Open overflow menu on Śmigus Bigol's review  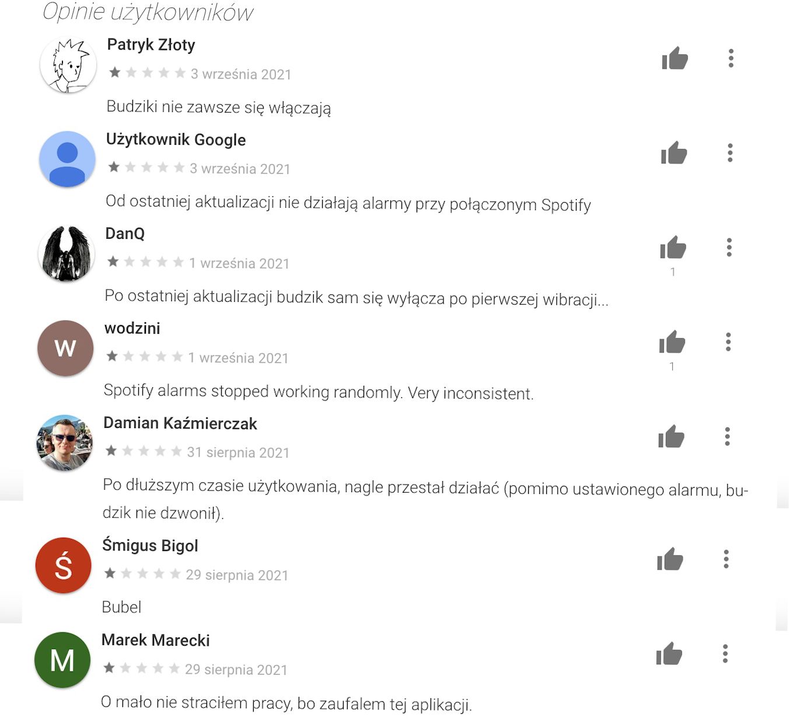click(725, 560)
